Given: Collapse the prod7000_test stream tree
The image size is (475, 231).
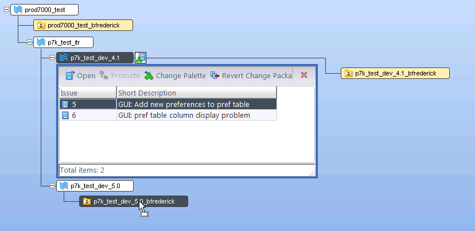Looking at the screenshot, I should click(7, 10).
